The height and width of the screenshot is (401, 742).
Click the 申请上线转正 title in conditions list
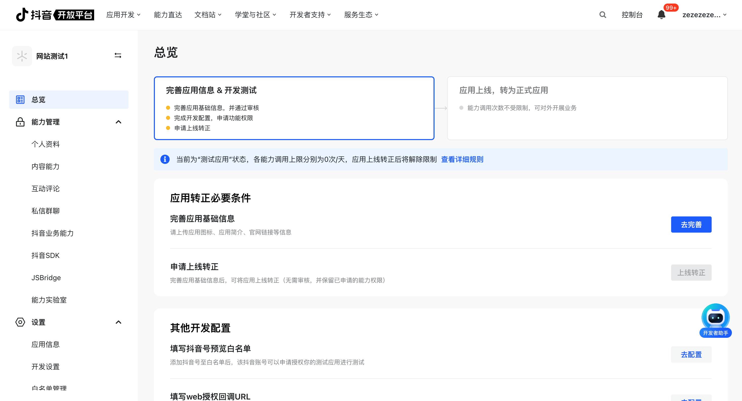click(194, 267)
